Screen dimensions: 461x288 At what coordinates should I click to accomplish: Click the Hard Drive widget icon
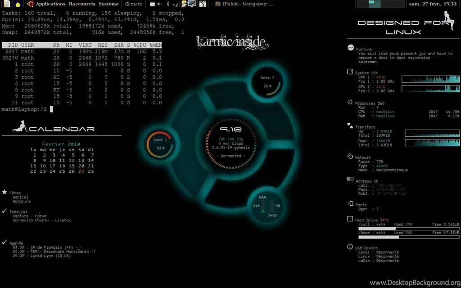(350, 219)
